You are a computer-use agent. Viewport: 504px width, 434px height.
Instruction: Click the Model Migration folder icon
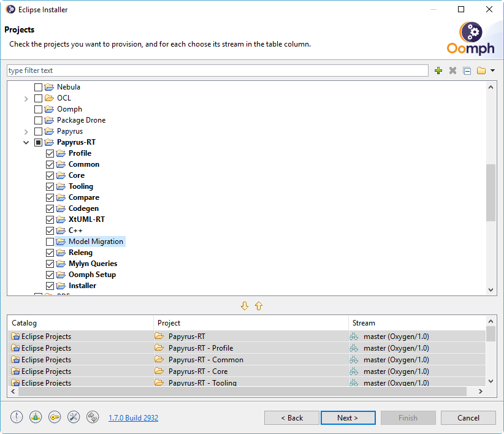pyautogui.click(x=61, y=242)
